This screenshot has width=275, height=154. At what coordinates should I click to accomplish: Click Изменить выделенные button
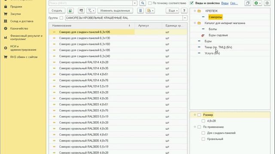(115, 11)
